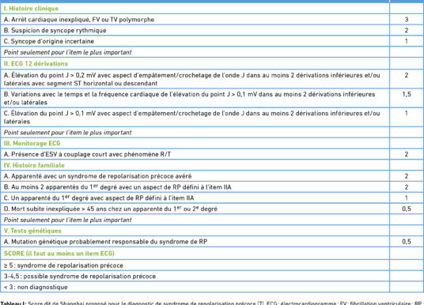
Task: Select the Mutation génétique row
Action: 212,242
